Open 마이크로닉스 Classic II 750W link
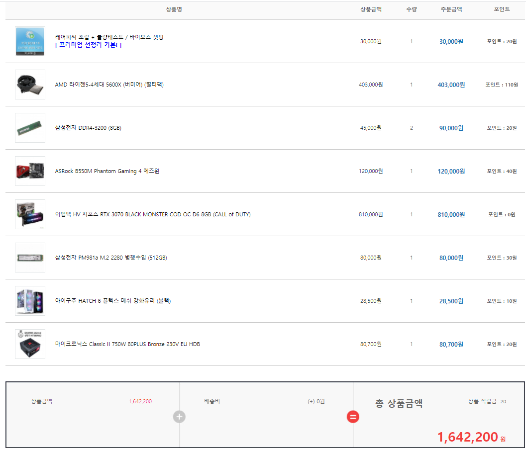The height and width of the screenshot is (450, 526). point(127,344)
